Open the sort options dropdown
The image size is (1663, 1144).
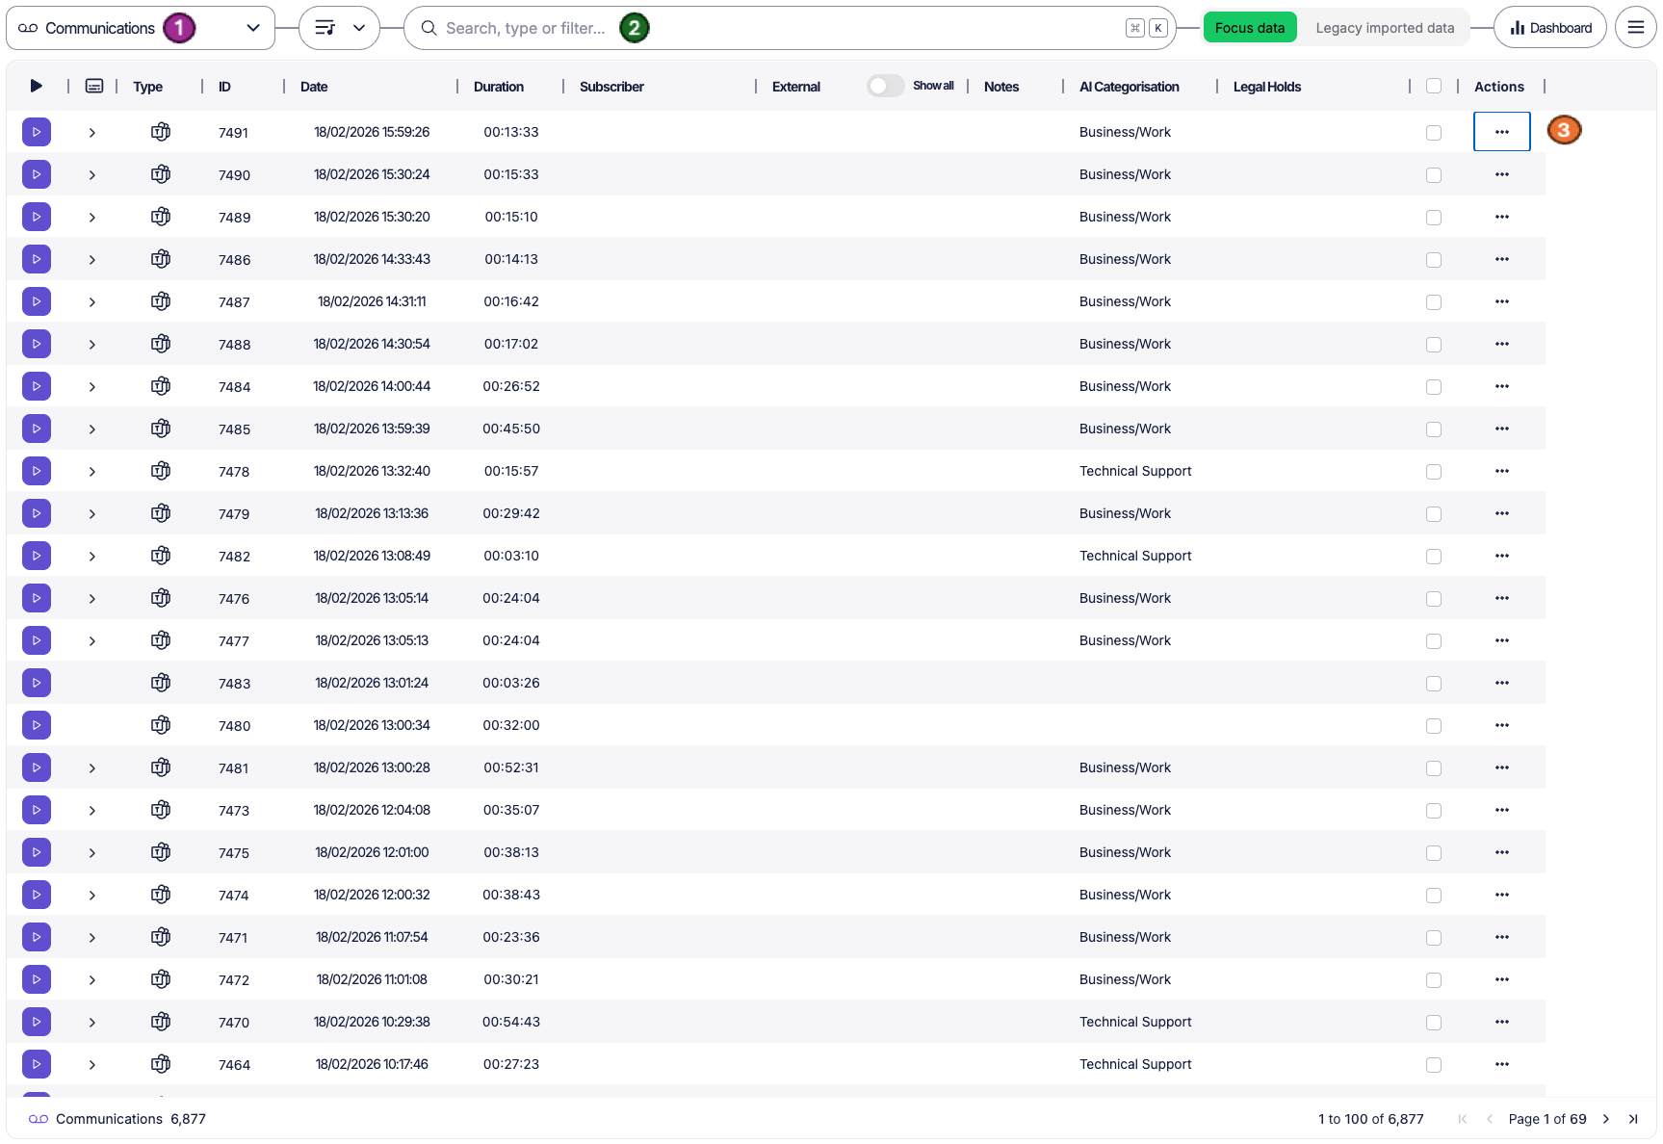click(x=339, y=28)
